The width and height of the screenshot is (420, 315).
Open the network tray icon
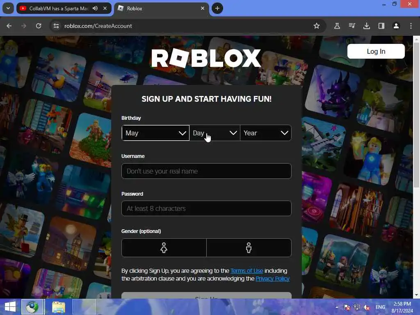point(356,307)
